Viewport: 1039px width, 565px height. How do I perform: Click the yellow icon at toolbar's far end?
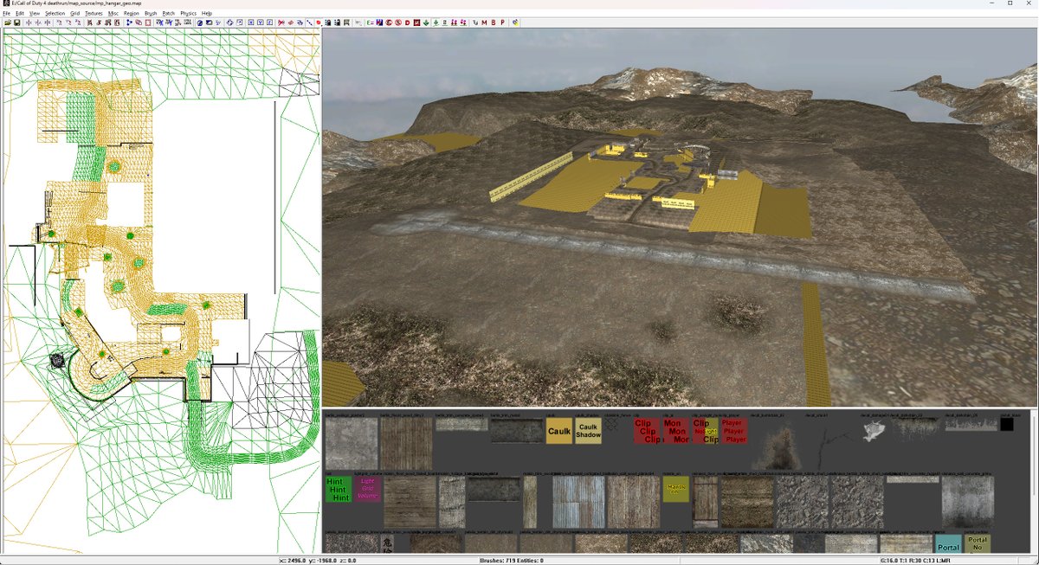click(x=515, y=22)
